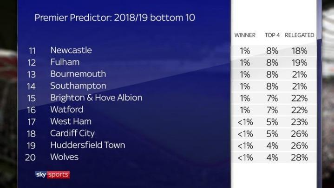Click the Fulham team name

point(65,62)
